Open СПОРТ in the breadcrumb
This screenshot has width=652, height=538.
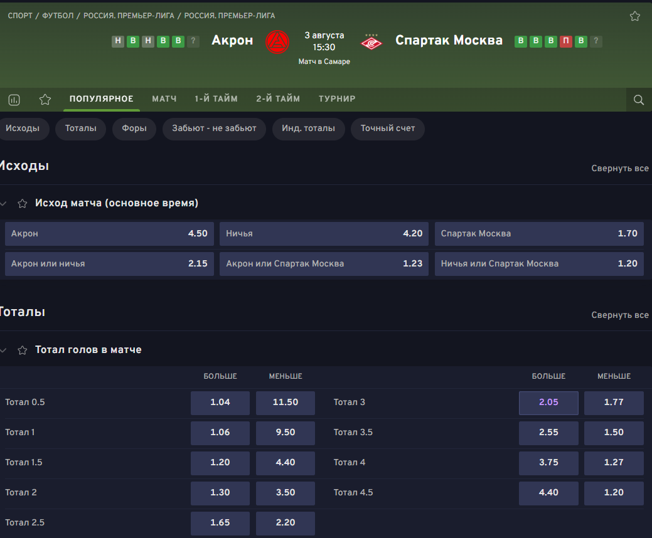click(x=20, y=16)
